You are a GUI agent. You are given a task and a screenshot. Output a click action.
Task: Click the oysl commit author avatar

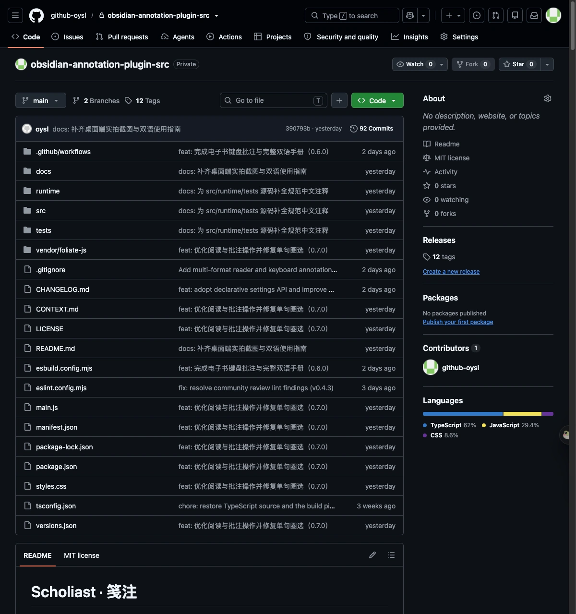pyautogui.click(x=27, y=129)
